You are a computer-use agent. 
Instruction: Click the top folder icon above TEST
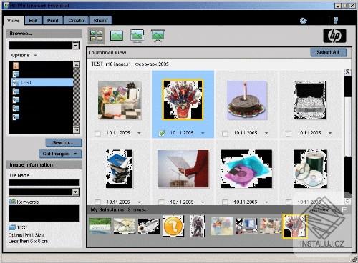click(16, 74)
